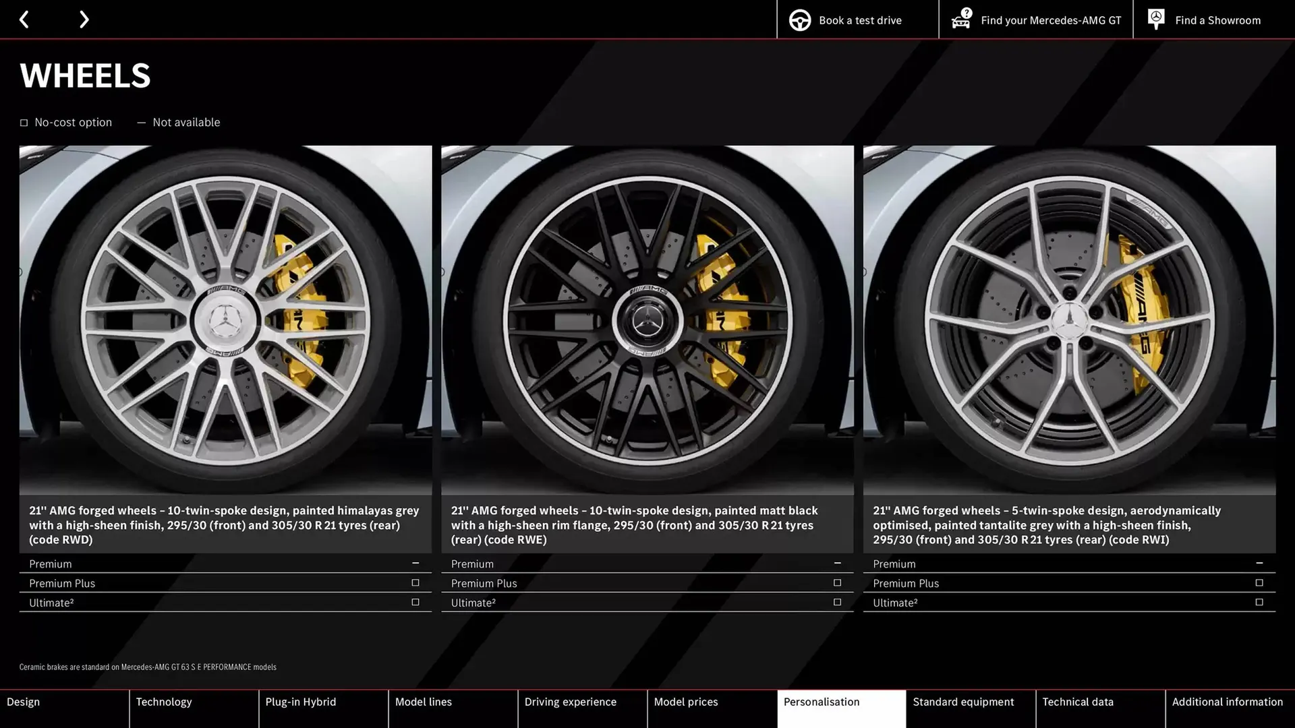Click the Not available legend dash

pyautogui.click(x=141, y=123)
